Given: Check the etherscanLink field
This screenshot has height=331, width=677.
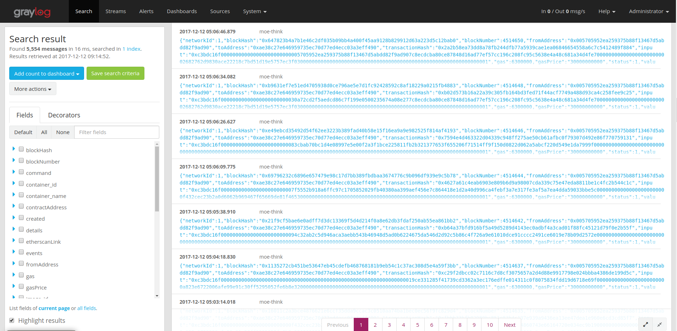Looking at the screenshot, I should tap(21, 241).
